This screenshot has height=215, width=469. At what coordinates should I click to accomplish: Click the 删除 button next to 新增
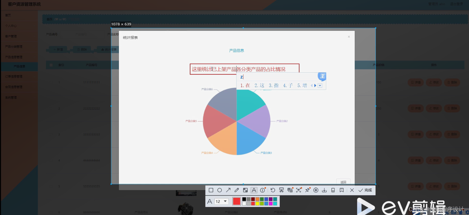pyautogui.click(x=82, y=50)
